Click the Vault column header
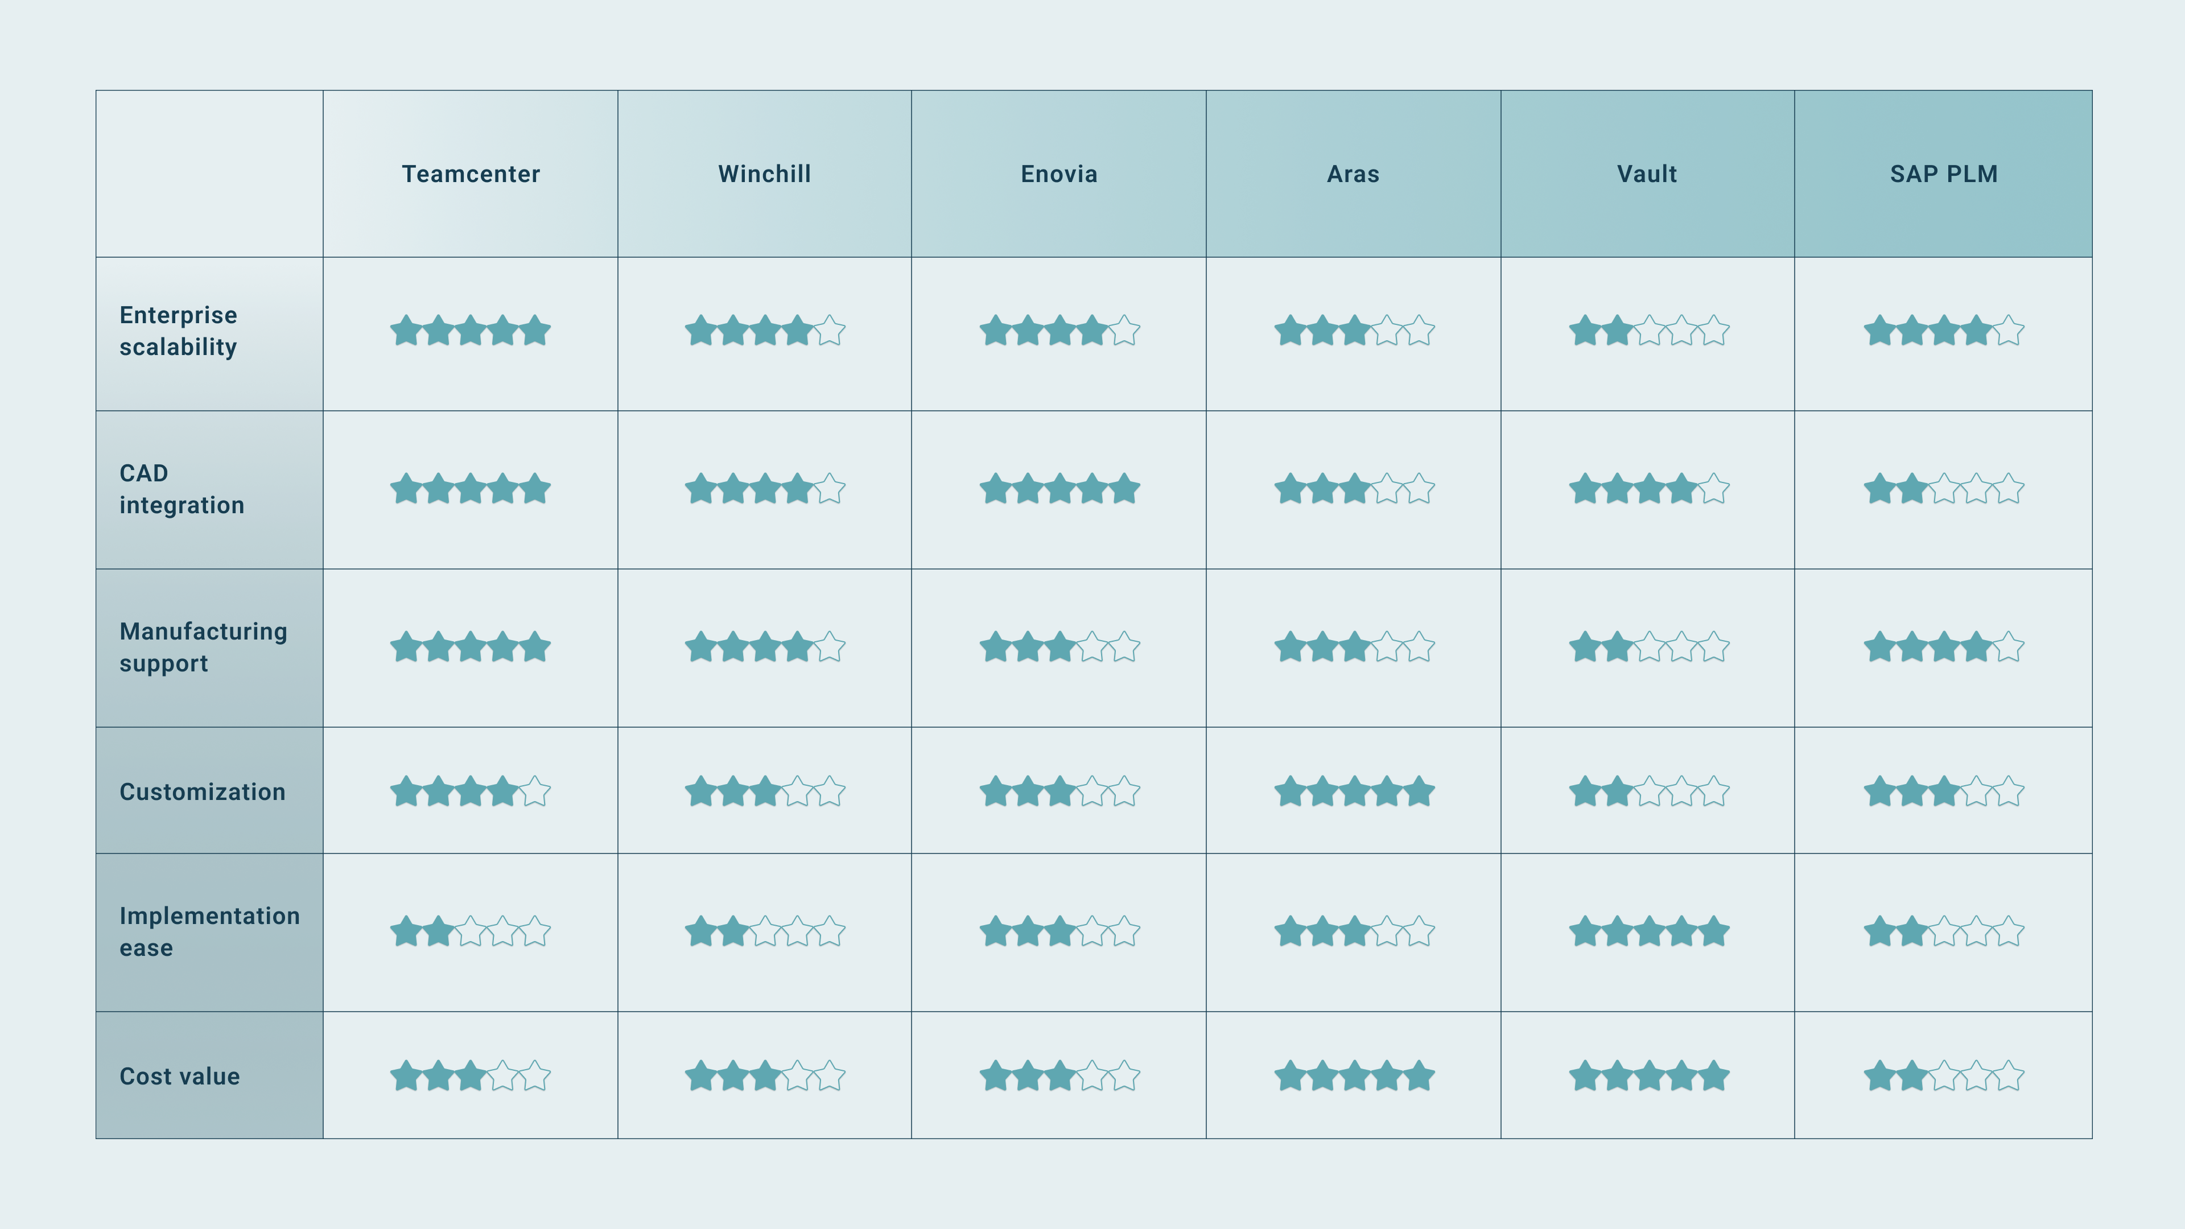 (x=1647, y=174)
